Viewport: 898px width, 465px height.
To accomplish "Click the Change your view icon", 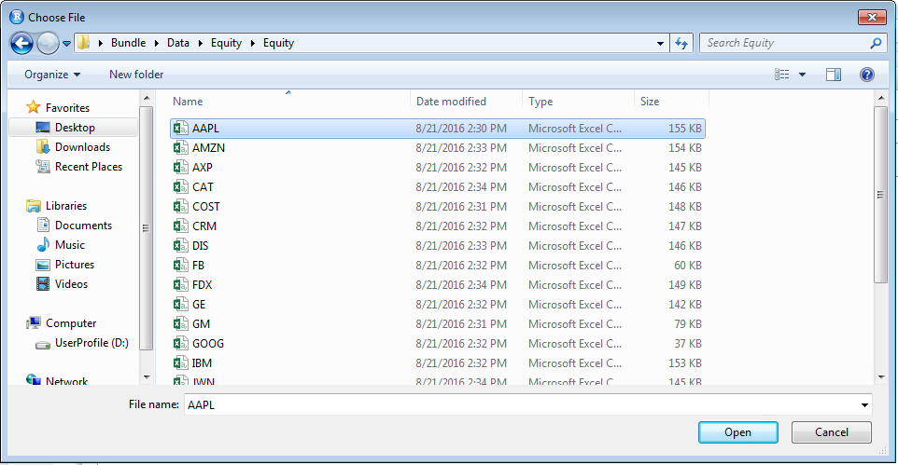I will click(x=781, y=75).
